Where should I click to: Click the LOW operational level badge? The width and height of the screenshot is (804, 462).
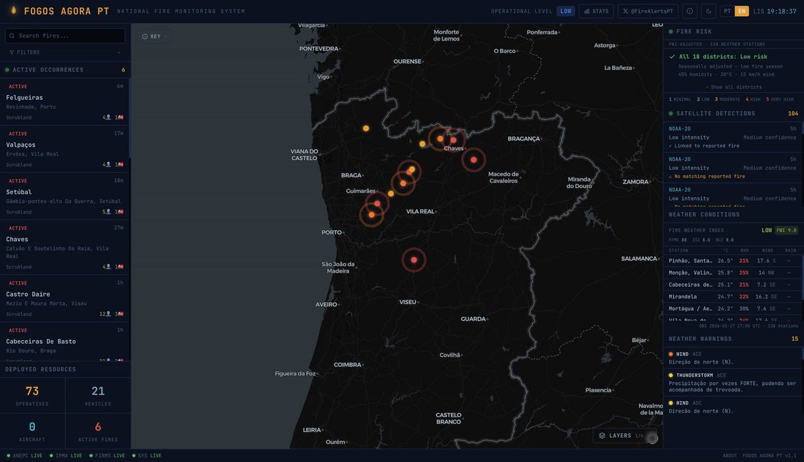pyautogui.click(x=566, y=11)
